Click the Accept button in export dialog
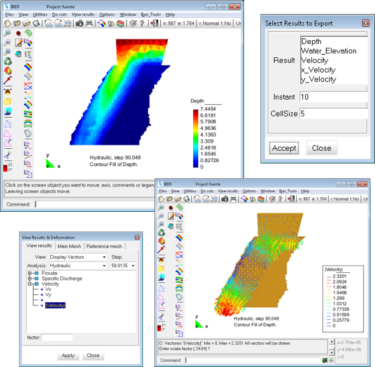This screenshot has width=375, height=367. [284, 148]
